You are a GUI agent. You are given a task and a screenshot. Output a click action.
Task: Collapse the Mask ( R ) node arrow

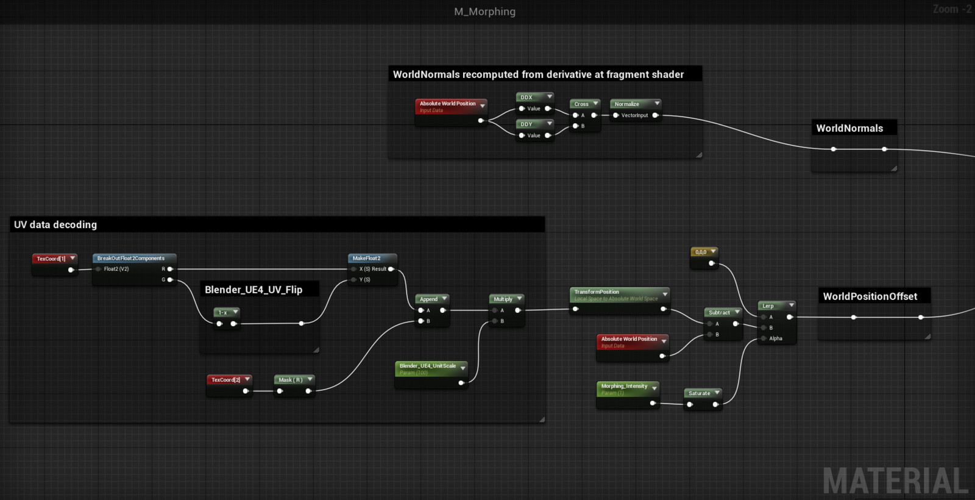(x=310, y=379)
